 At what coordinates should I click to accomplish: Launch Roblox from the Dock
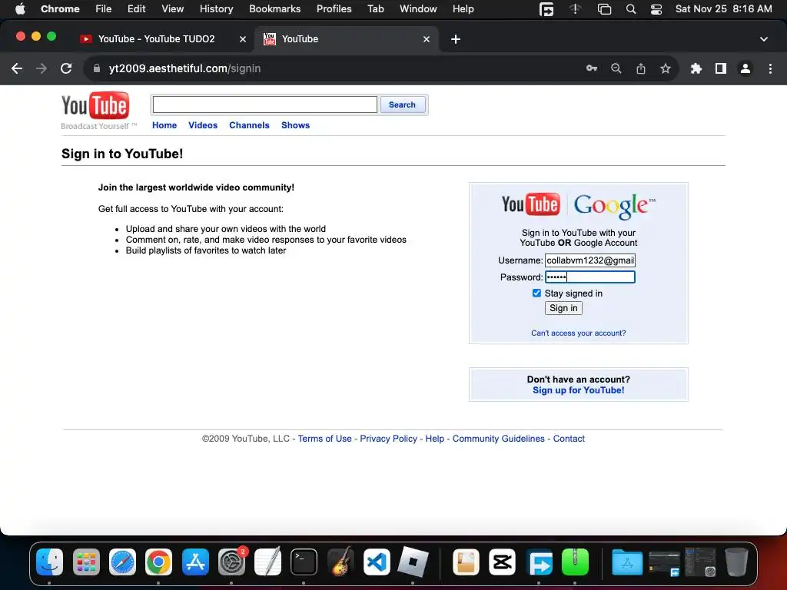point(413,562)
